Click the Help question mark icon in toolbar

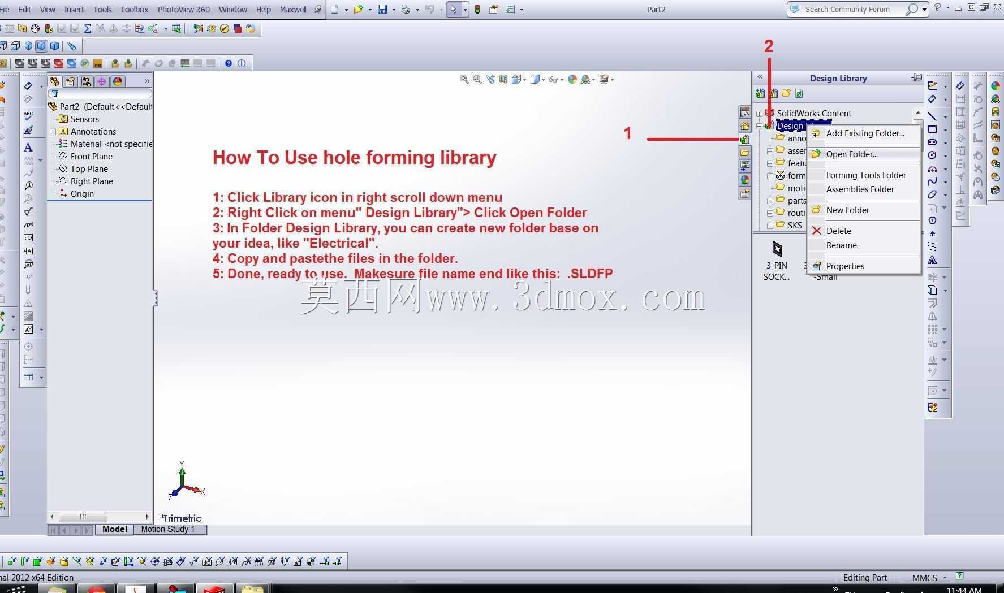[229, 63]
